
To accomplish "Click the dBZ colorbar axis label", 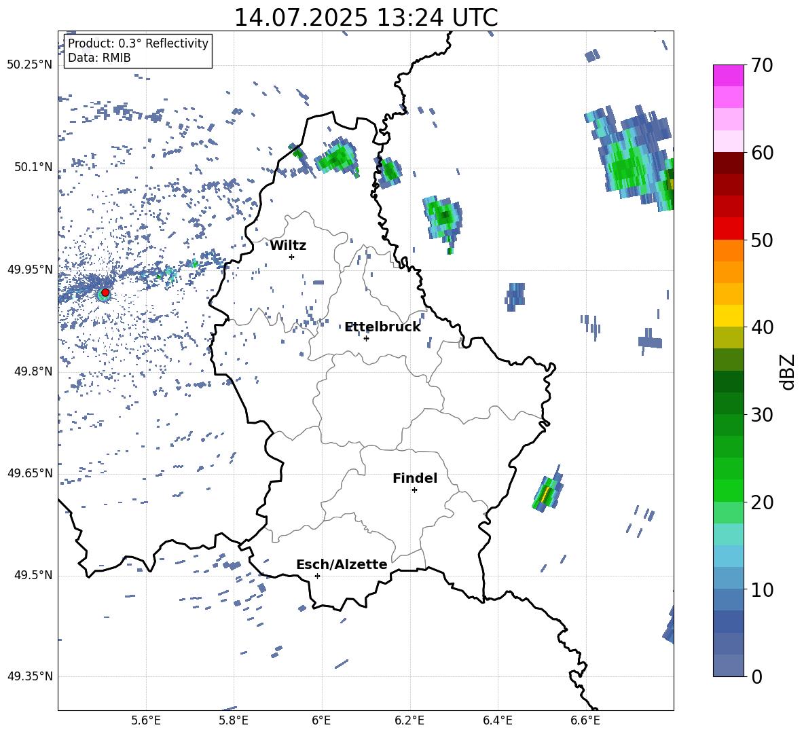I will tap(787, 371).
